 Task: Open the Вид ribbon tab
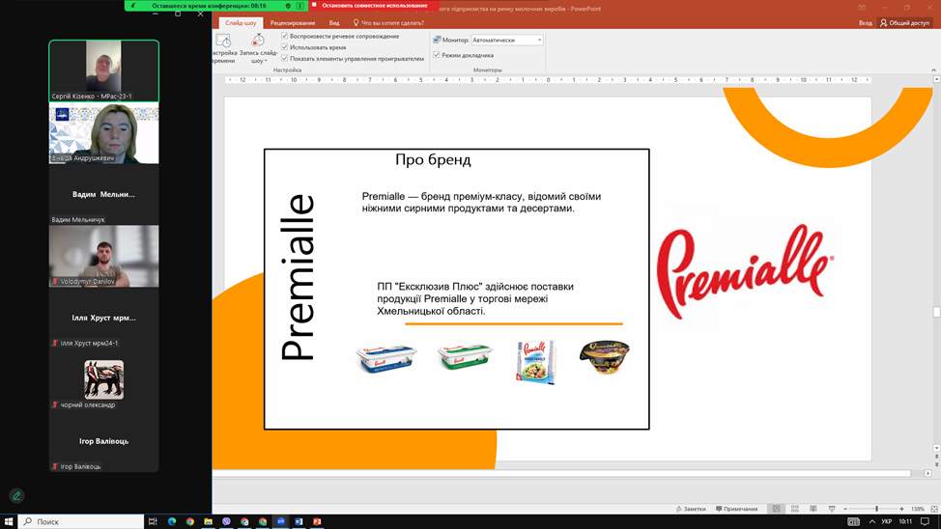click(334, 23)
